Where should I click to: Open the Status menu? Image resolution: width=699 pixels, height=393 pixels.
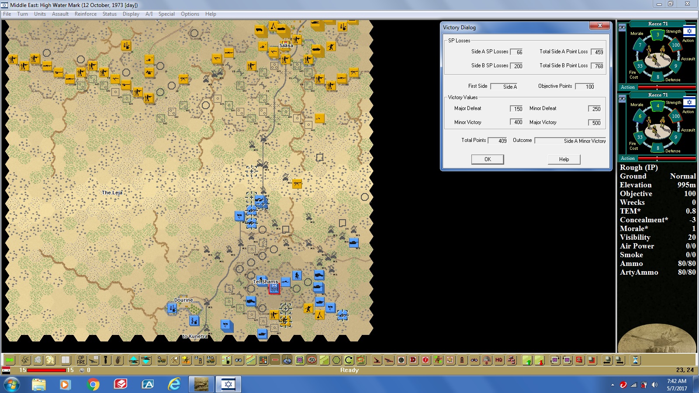[110, 14]
